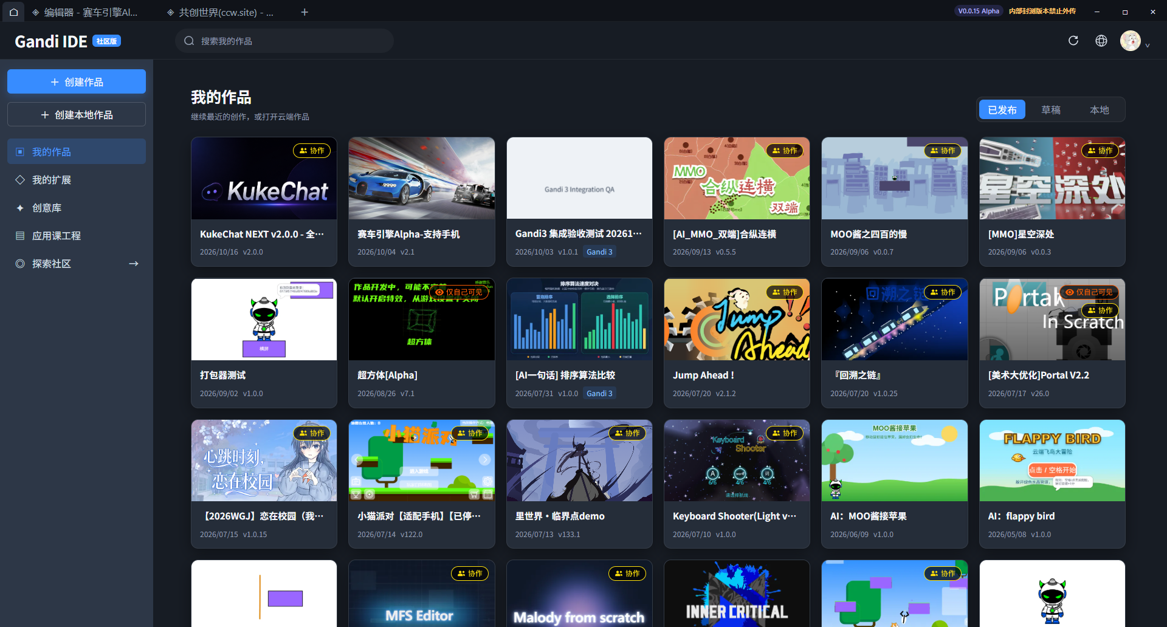Open a new tab with plus icon
The width and height of the screenshot is (1167, 627).
point(305,12)
